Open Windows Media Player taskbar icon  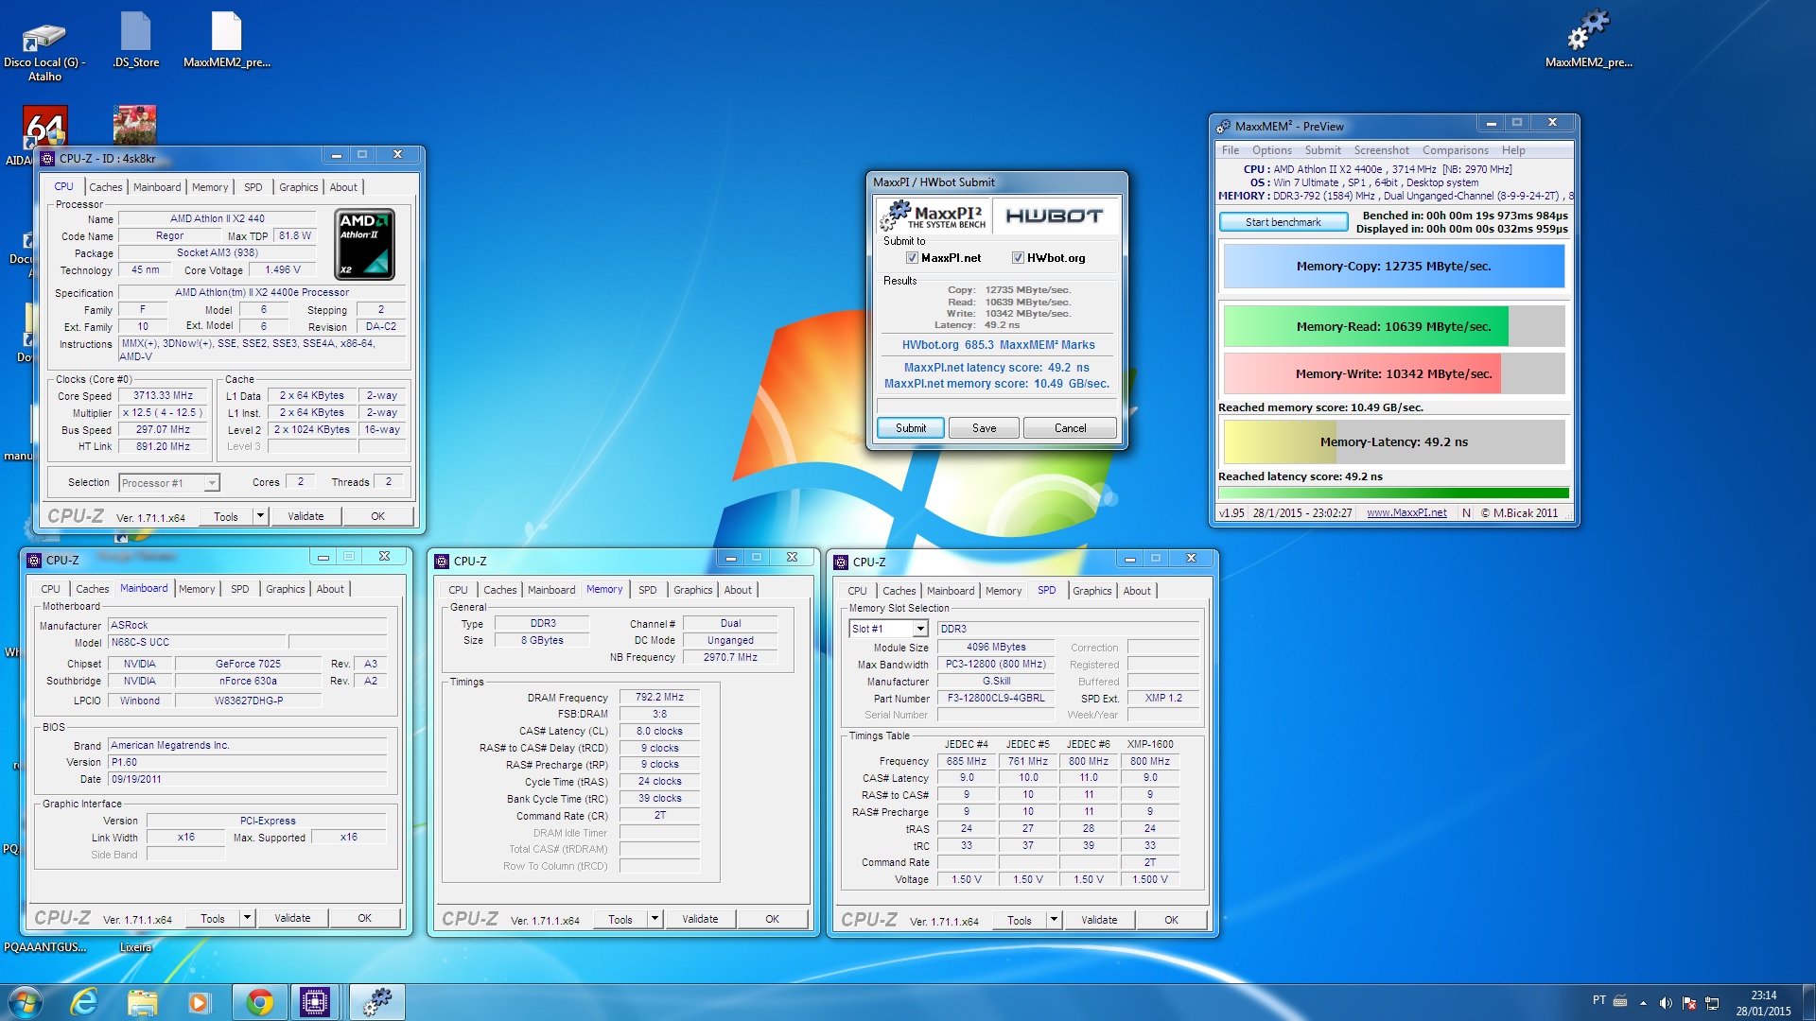[200, 1002]
